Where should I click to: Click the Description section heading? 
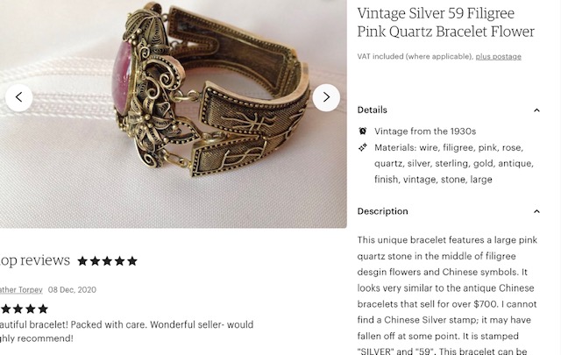coord(382,211)
